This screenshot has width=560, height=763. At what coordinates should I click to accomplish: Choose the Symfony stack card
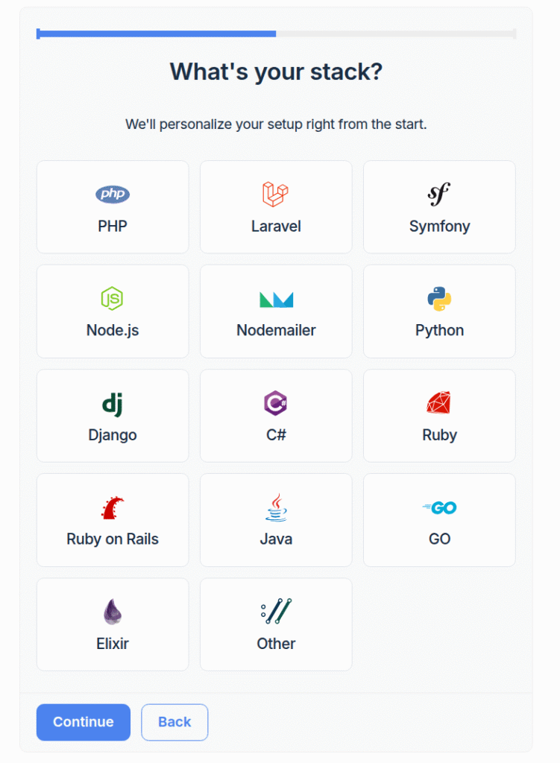coord(438,206)
